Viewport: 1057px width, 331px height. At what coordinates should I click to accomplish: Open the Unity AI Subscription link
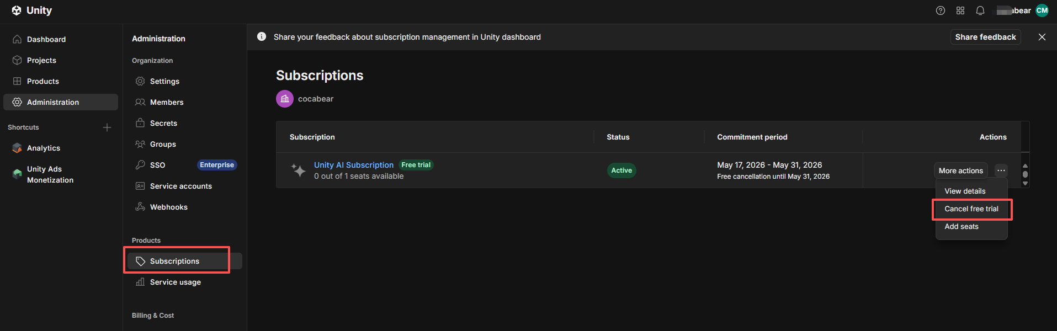tap(354, 165)
